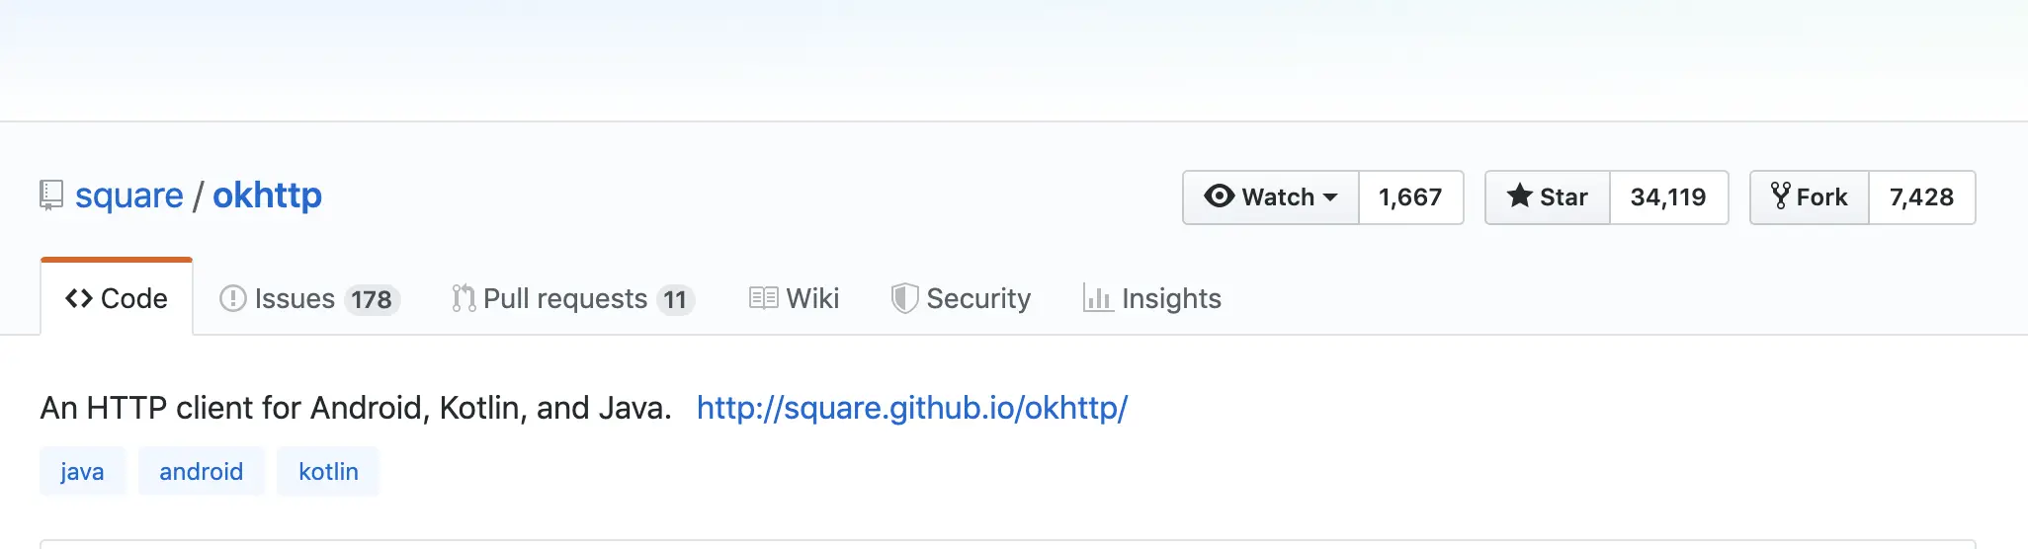
Task: Click the Insights bar graph icon
Action: tap(1098, 298)
